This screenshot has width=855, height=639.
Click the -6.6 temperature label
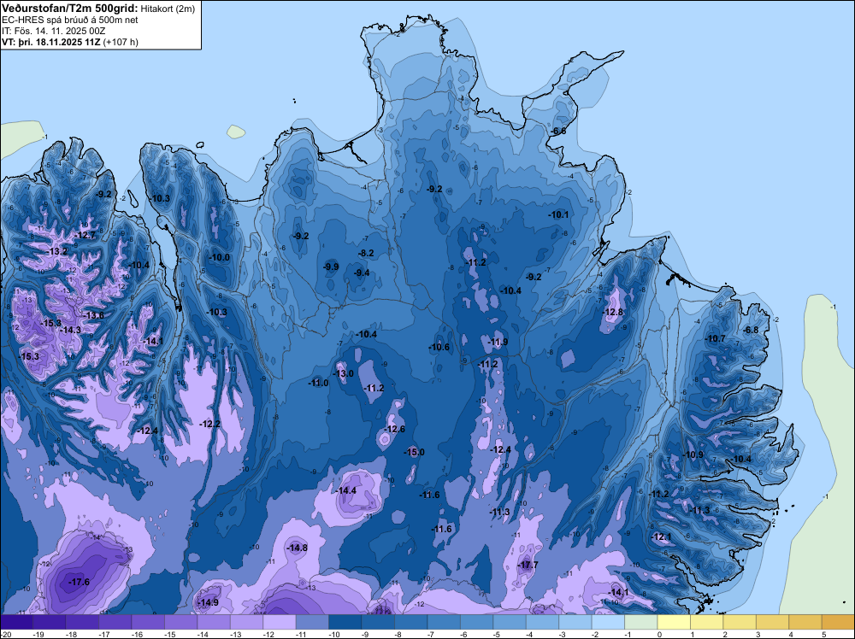point(558,132)
